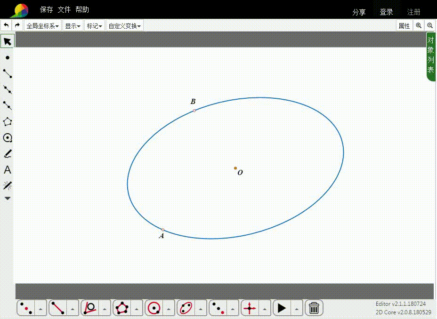
Task: Select the freehand pen tool
Action: tap(8, 154)
